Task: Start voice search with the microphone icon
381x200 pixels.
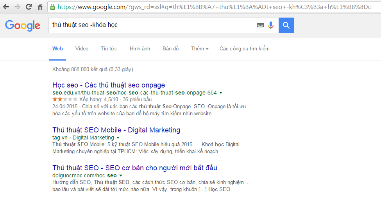Action: [271, 25]
